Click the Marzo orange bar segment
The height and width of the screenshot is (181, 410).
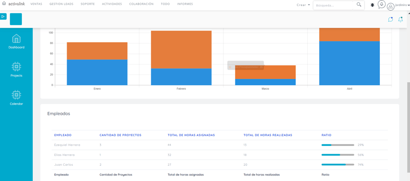(266, 72)
